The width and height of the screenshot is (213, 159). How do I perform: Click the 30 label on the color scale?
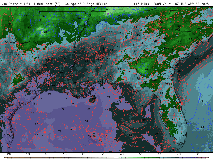[103, 154]
